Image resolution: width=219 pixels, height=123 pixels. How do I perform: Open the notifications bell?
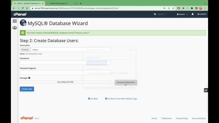[193, 14]
